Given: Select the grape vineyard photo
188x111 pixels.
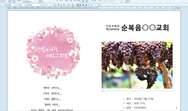Looking at the screenshot, I should [137, 65].
